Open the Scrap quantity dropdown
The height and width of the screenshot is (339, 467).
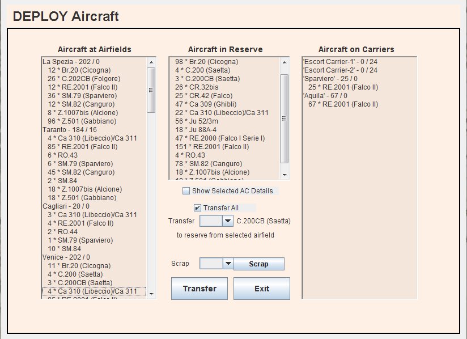coord(228,264)
